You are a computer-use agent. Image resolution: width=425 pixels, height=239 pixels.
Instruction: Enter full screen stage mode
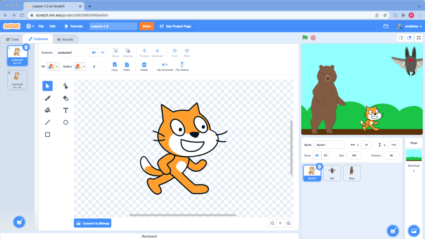tap(418, 38)
